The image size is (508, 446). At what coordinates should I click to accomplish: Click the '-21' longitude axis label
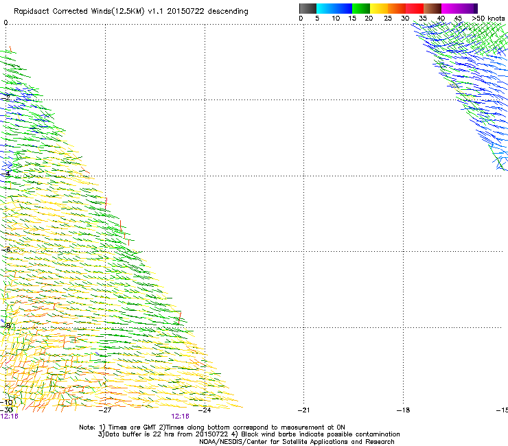tap(303, 410)
